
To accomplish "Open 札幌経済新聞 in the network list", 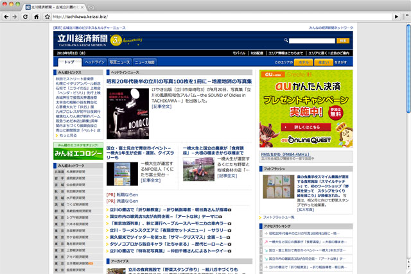I will coord(76,172).
